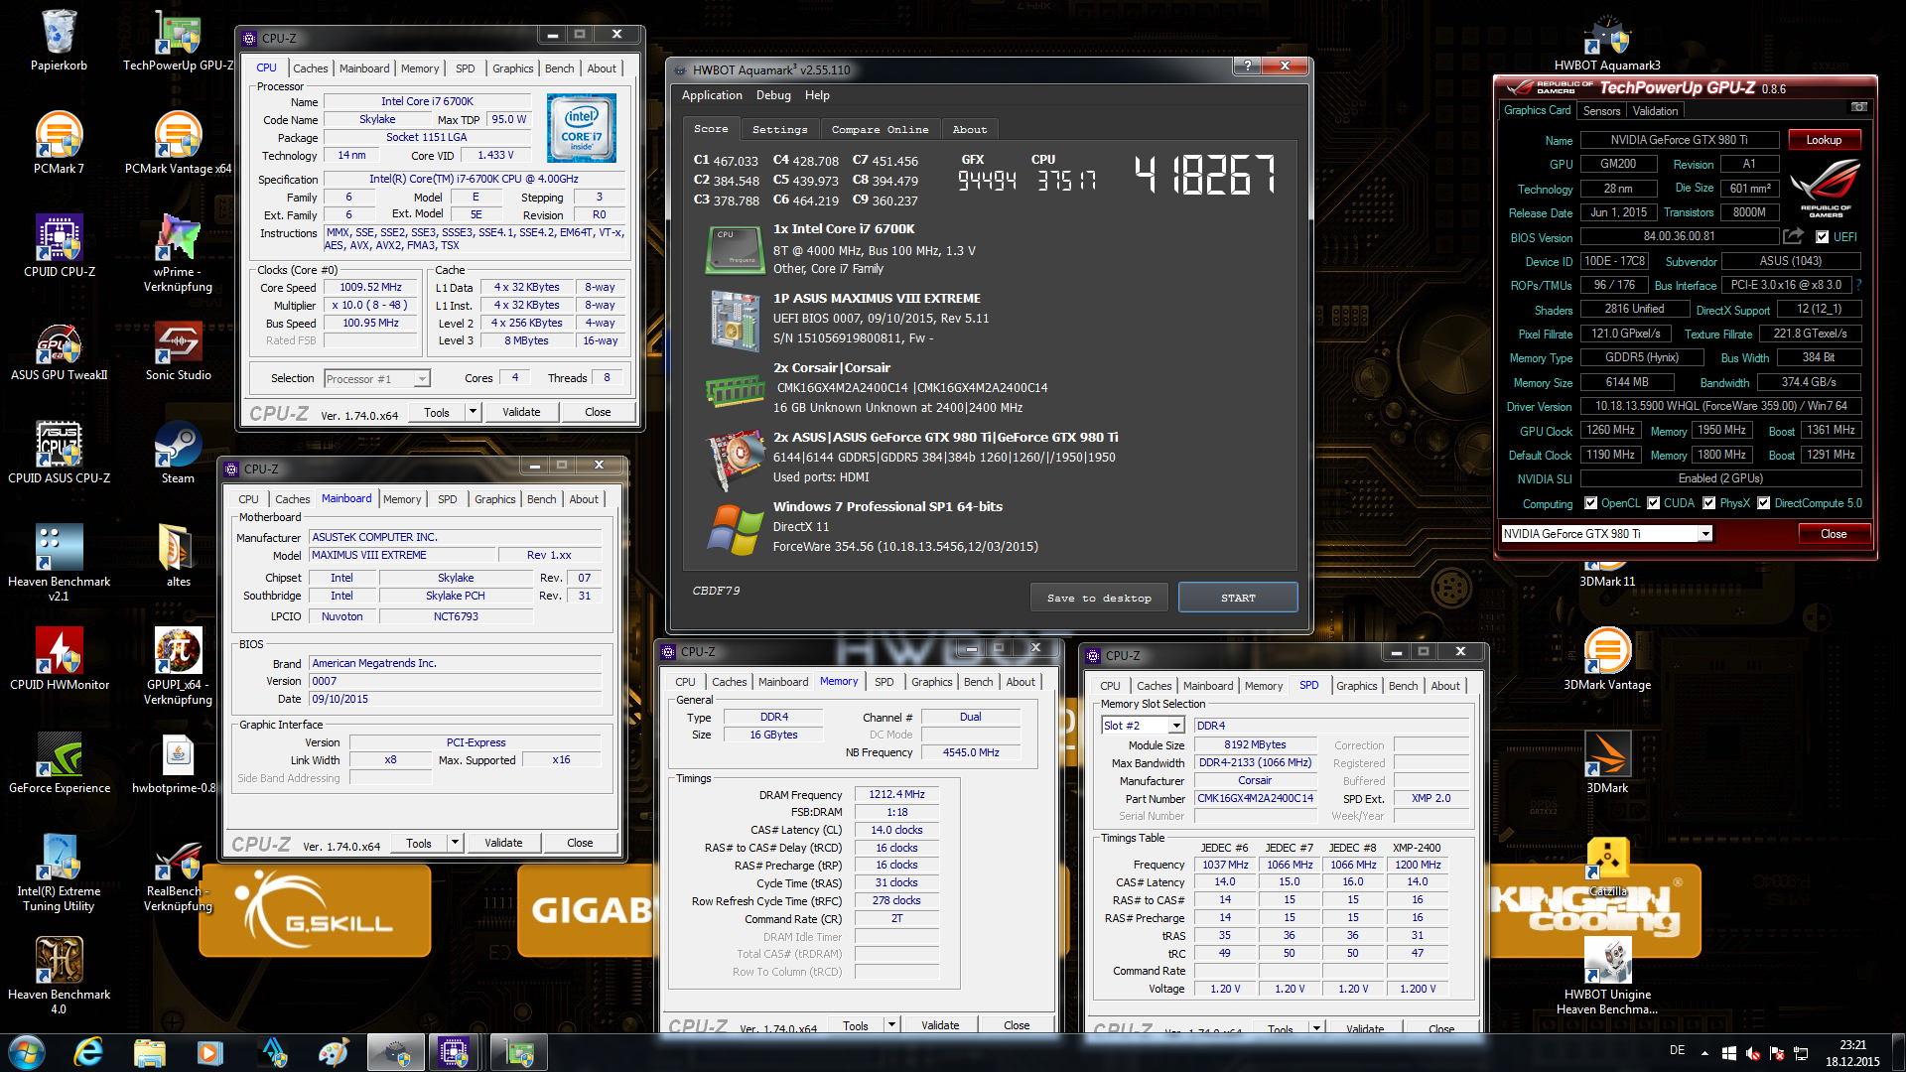Open the Application menu in Aquamark

(712, 95)
